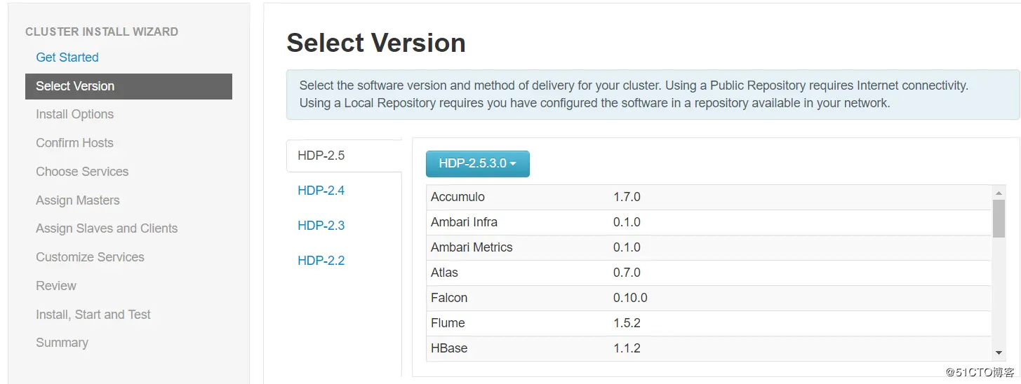Click Install Options in the wizard sidebar
The image size is (1021, 384).
point(75,114)
